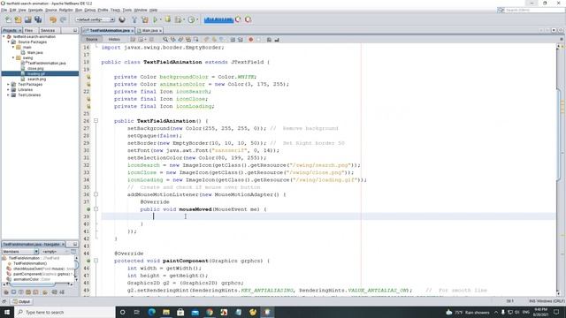This screenshot has width=566, height=318.
Task: Click the New Project toolbar icon
Action: tap(18, 19)
